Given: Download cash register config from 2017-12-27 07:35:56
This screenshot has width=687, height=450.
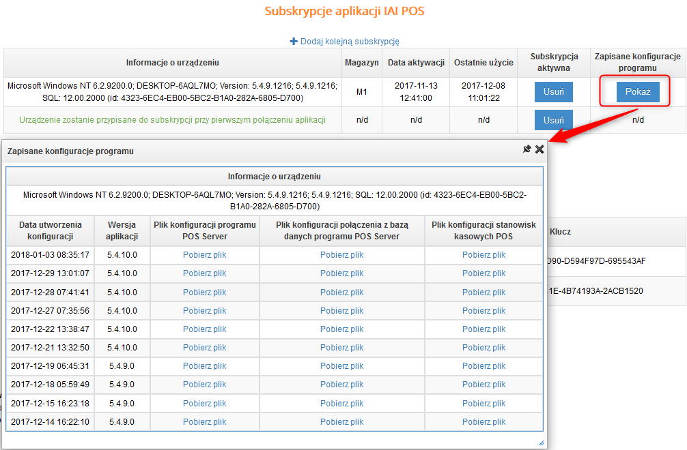Looking at the screenshot, I should tap(483, 311).
